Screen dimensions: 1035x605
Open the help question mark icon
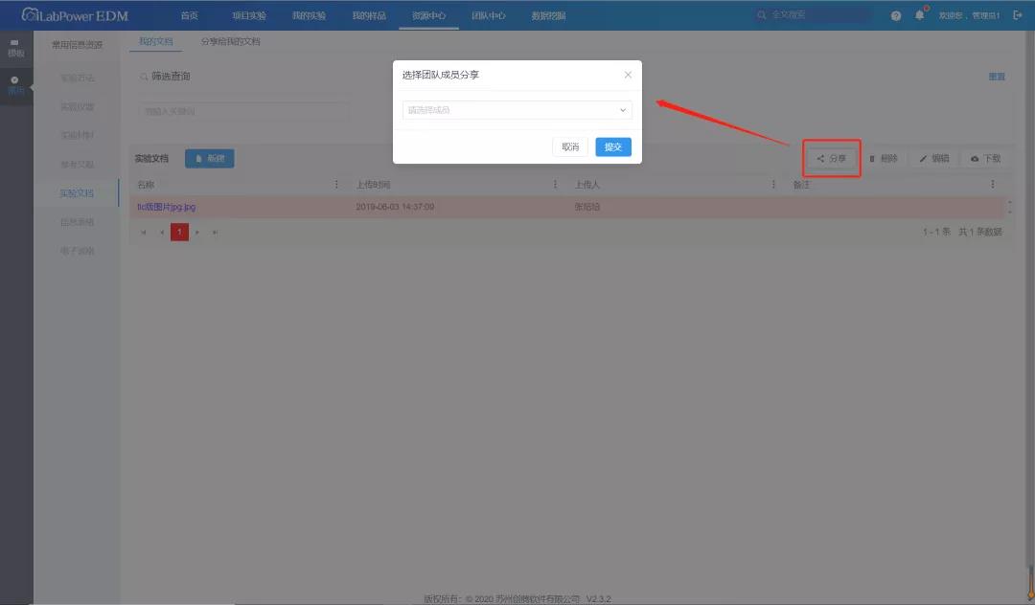coord(896,16)
